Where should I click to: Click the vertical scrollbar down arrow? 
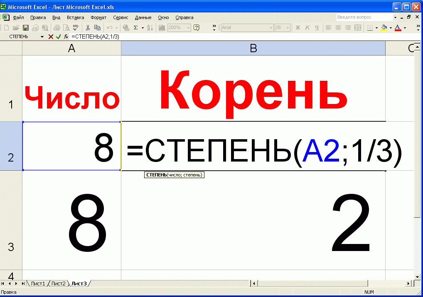(417, 277)
